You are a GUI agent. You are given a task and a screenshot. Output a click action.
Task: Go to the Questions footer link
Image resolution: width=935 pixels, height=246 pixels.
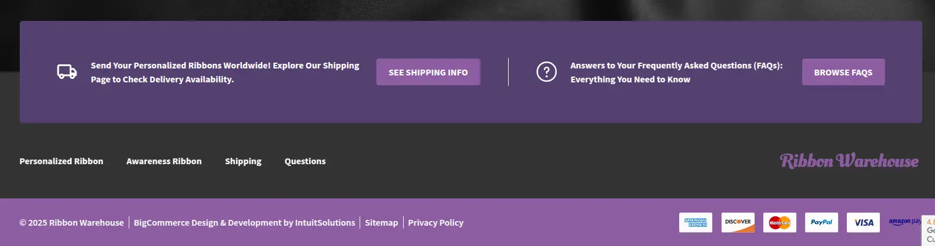pyautogui.click(x=305, y=161)
